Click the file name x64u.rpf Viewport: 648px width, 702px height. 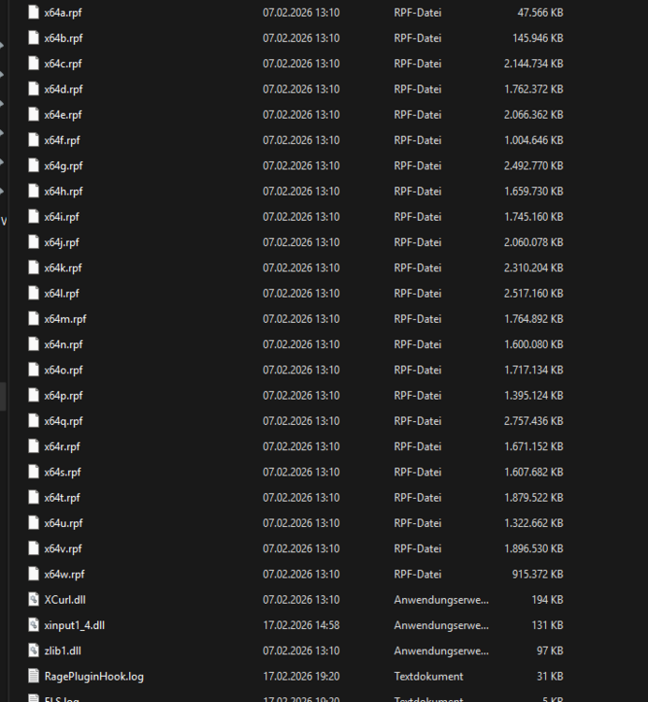coord(64,523)
